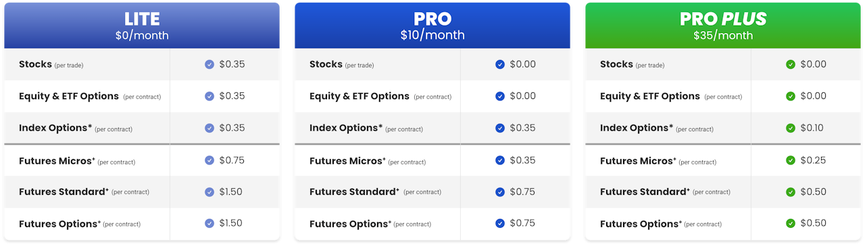This screenshot has width=865, height=246.
Task: Click the checkmark icon beside LITE Stocks $0.35
Action: [x=209, y=65]
